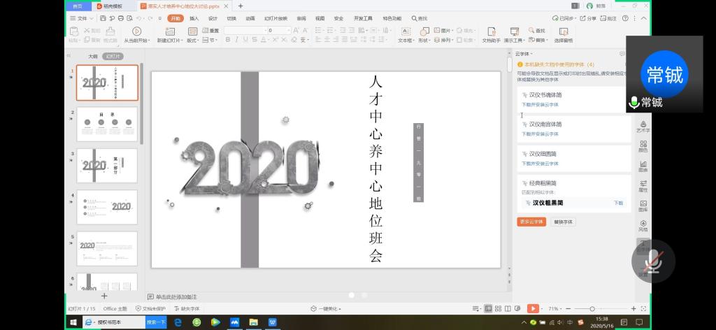The width and height of the screenshot is (716, 330).
Task: Select slide 2 thumbnail titled 目录
Action: [x=107, y=124]
